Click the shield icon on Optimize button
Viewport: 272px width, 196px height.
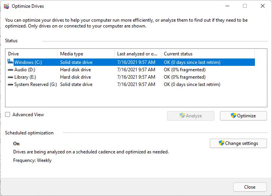coord(233,116)
